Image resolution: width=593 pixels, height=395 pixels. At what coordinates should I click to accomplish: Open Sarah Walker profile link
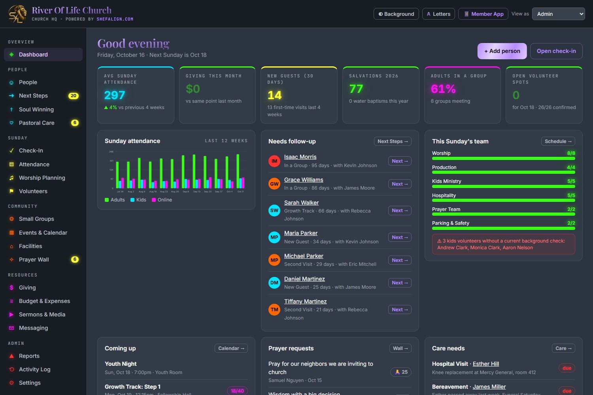(301, 203)
